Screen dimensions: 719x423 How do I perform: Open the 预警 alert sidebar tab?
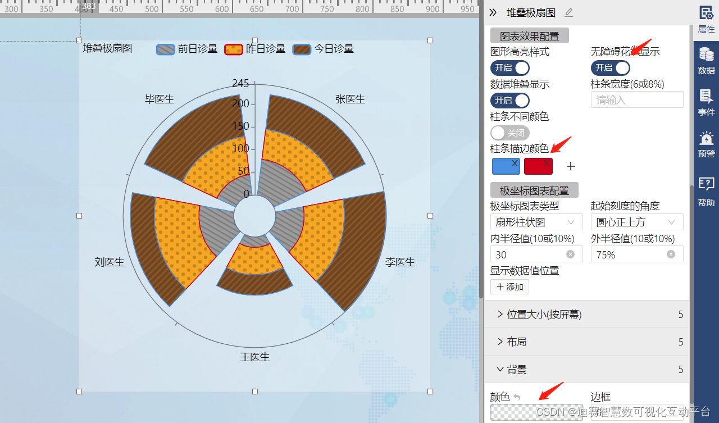click(x=706, y=144)
